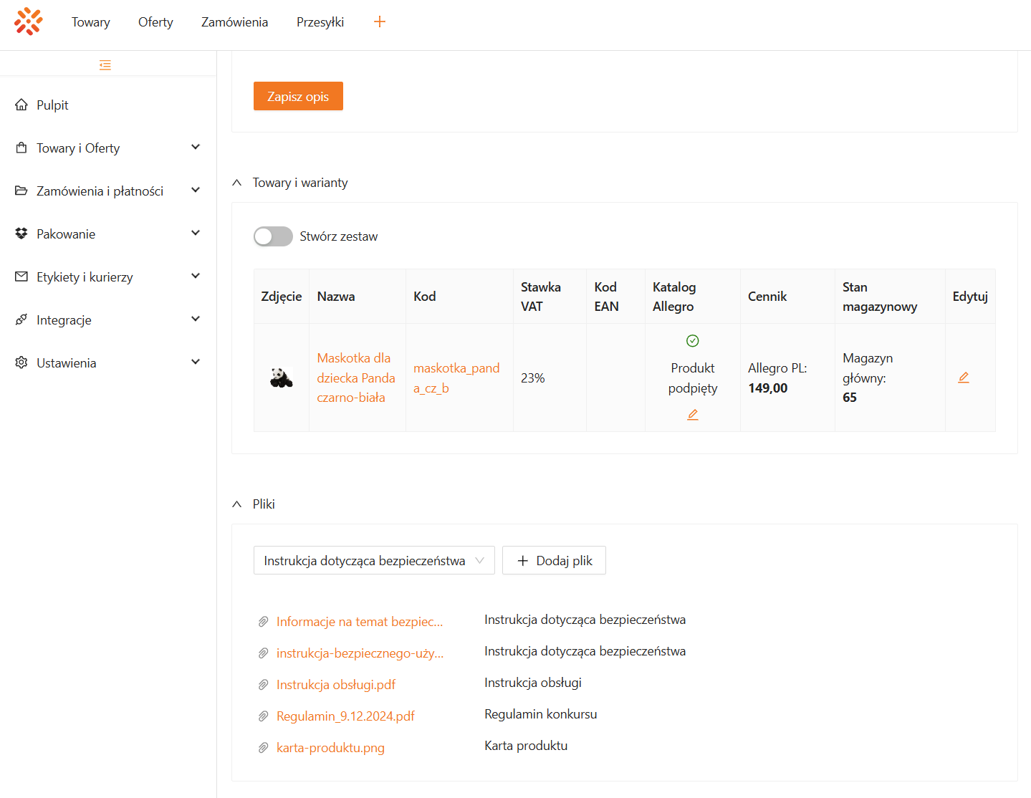1031x798 pixels.
Task: Open the Przesyłki top menu
Action: click(320, 22)
